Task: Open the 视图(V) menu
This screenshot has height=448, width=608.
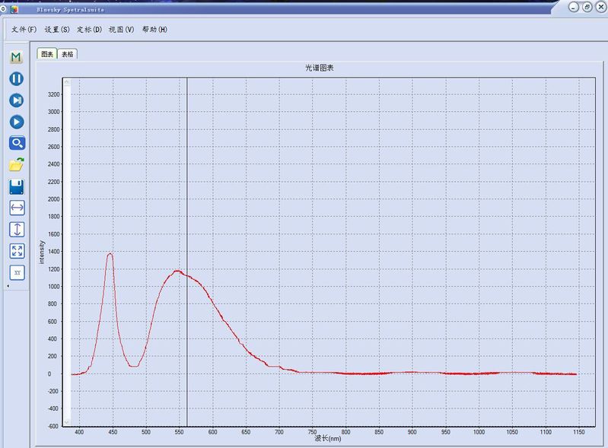Action: point(121,30)
